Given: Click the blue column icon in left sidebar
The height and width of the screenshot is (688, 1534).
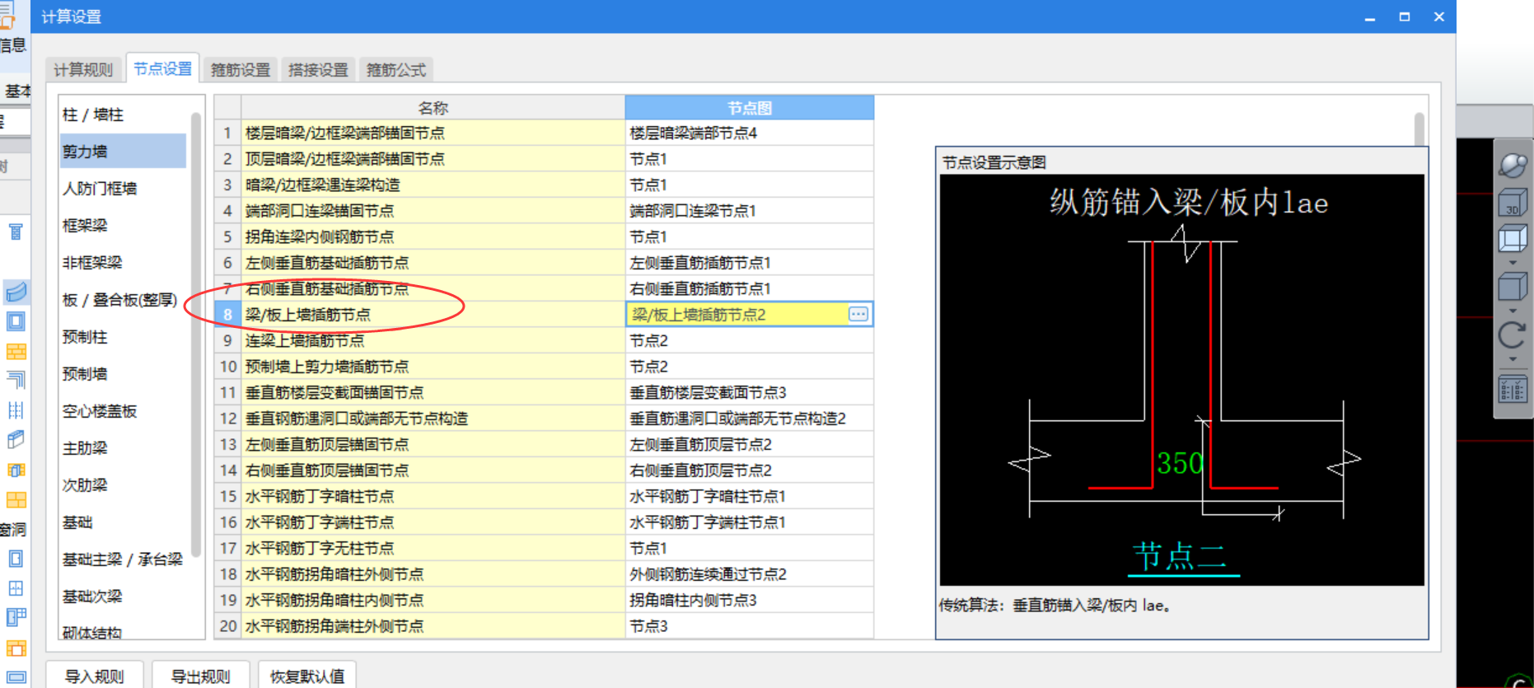Looking at the screenshot, I should pos(16,232).
